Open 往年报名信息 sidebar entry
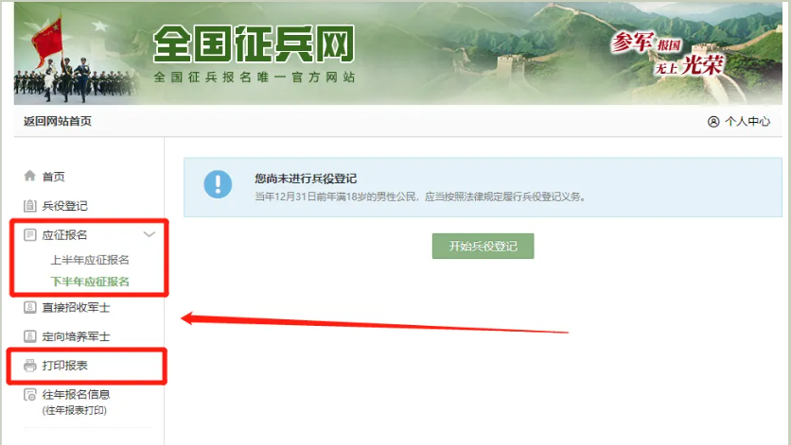This screenshot has width=791, height=445. [x=76, y=395]
